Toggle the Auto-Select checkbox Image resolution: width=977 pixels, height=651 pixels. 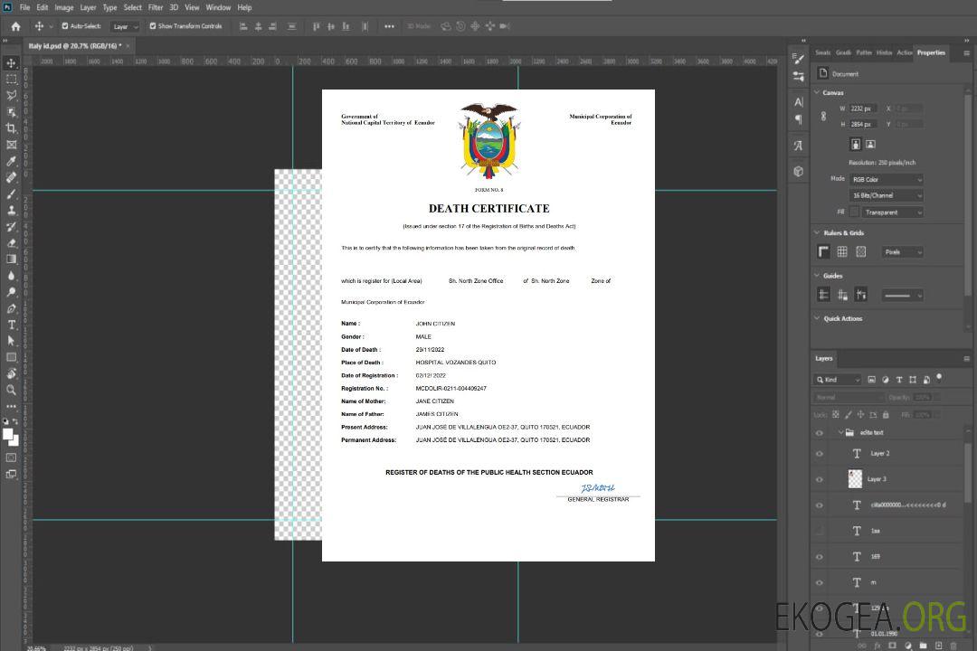[65, 26]
